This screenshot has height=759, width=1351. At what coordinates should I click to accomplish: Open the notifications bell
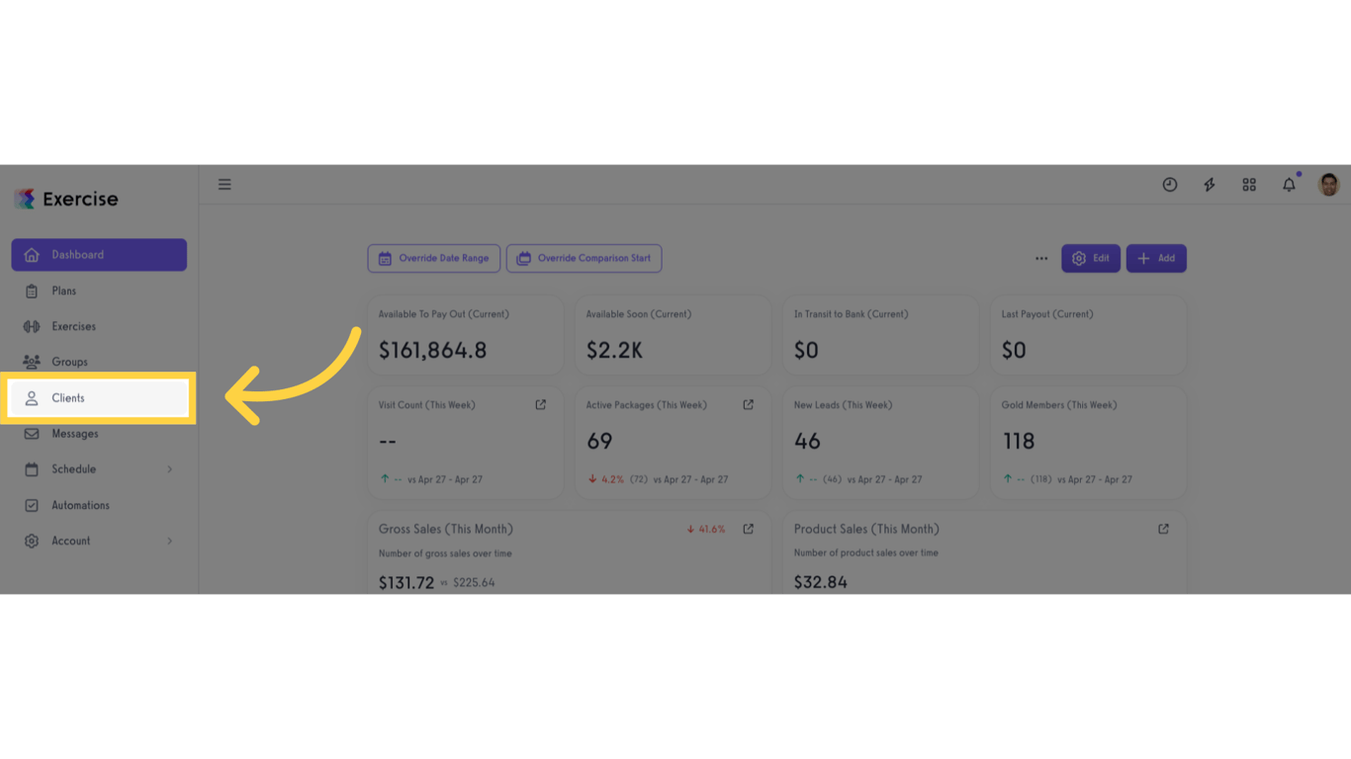point(1289,185)
